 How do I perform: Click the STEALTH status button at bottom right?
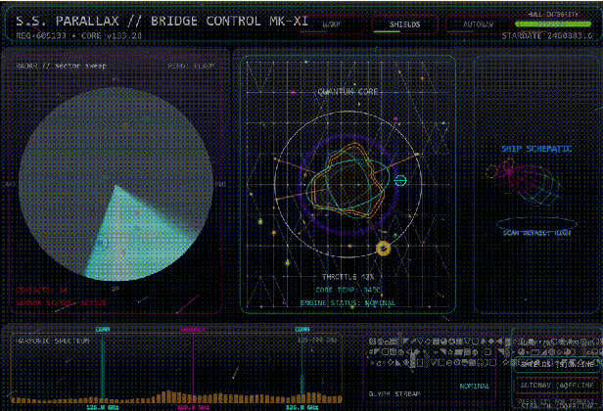pyautogui.click(x=557, y=404)
